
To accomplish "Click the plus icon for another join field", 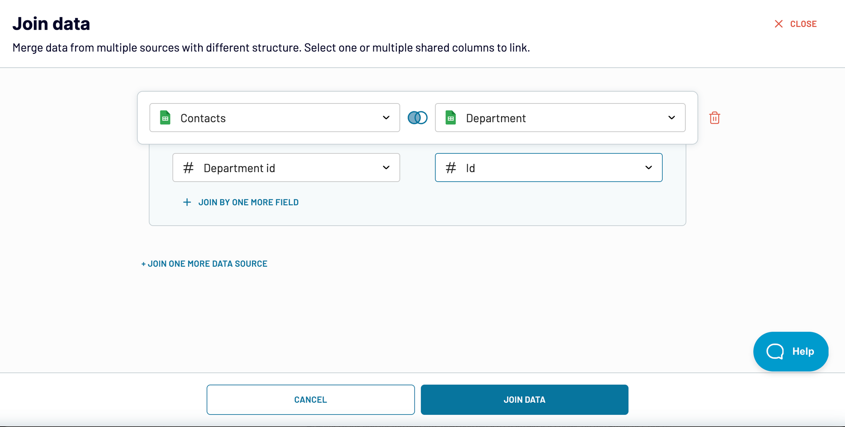I will point(187,202).
